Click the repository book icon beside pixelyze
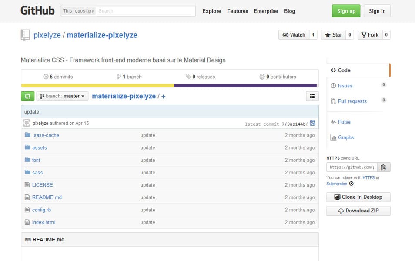Screen dimensions: 415x261 (25, 35)
